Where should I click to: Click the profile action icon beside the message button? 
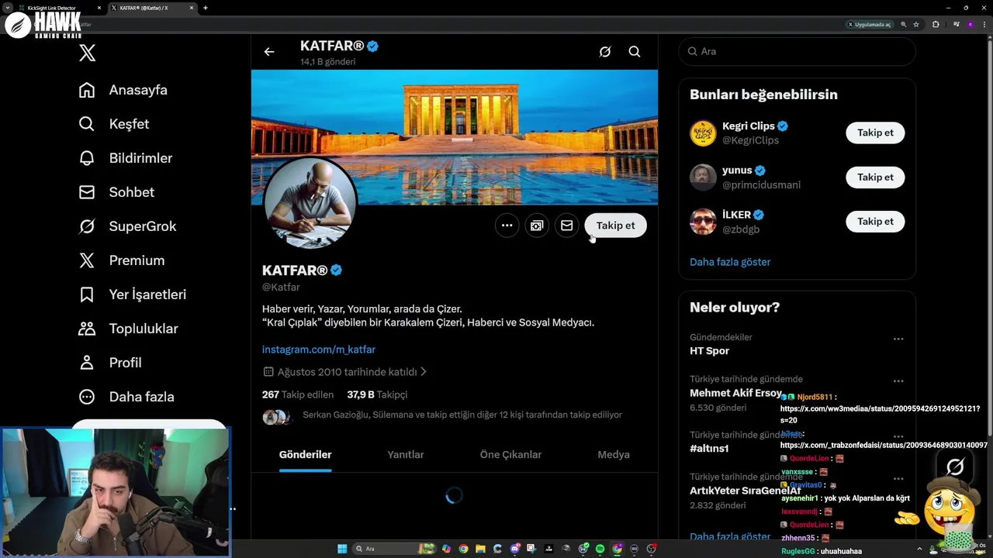pos(537,226)
